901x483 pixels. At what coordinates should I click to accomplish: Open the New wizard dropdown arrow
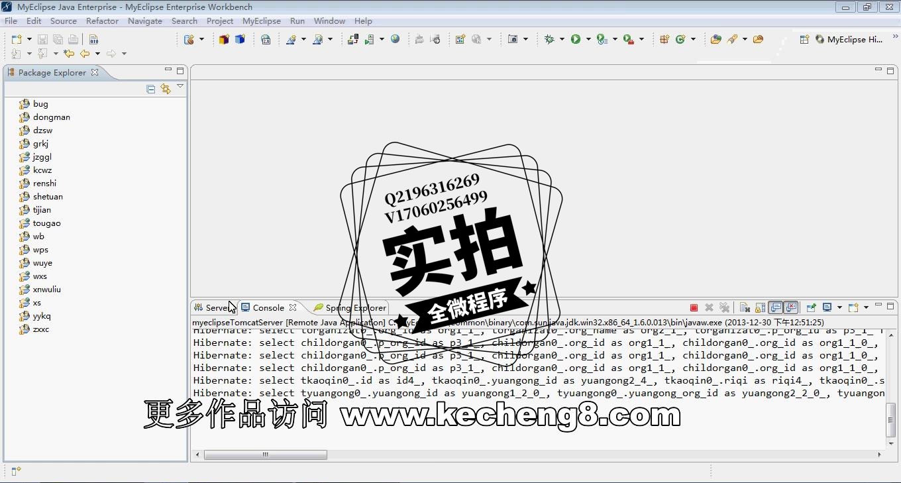[28, 40]
